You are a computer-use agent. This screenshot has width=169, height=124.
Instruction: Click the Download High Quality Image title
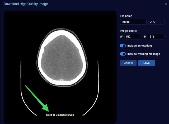[x=26, y=4]
